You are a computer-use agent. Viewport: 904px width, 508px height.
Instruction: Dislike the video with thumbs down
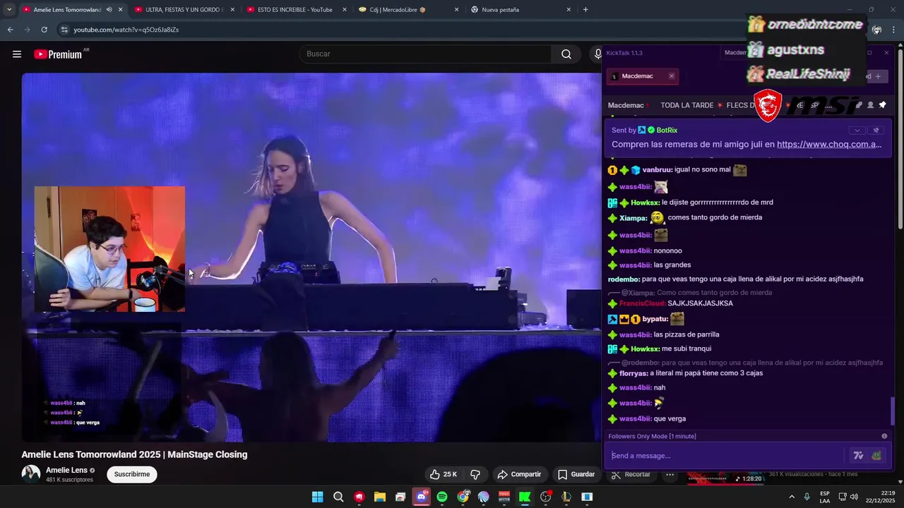point(475,474)
